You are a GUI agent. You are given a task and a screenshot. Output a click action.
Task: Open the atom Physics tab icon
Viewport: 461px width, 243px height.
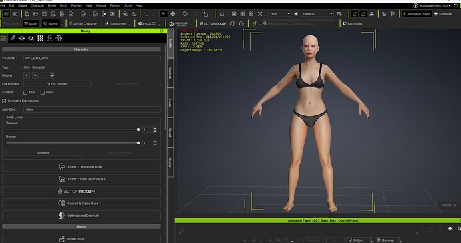pos(59,38)
